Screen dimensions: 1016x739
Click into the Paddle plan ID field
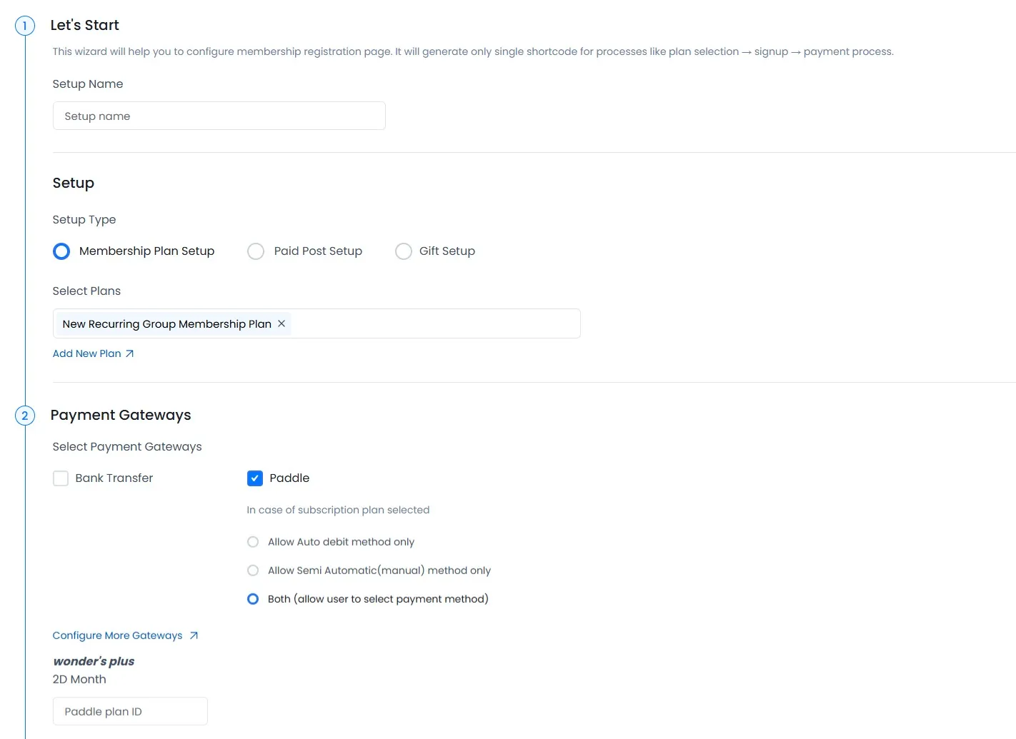(130, 711)
